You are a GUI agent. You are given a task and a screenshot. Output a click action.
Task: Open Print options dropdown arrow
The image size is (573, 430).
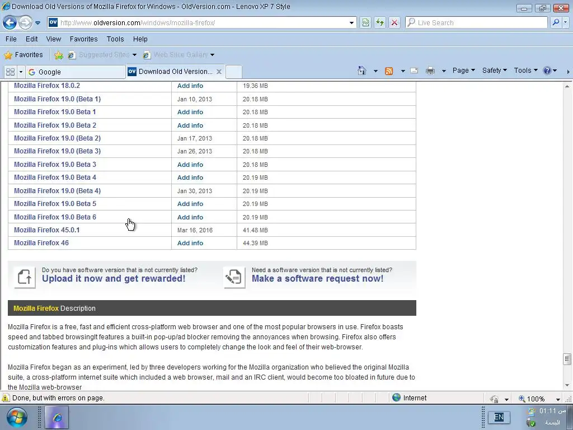444,71
